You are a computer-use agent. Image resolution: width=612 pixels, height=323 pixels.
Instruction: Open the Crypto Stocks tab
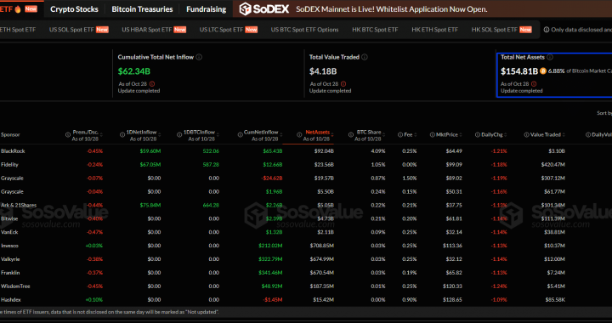pos(74,9)
